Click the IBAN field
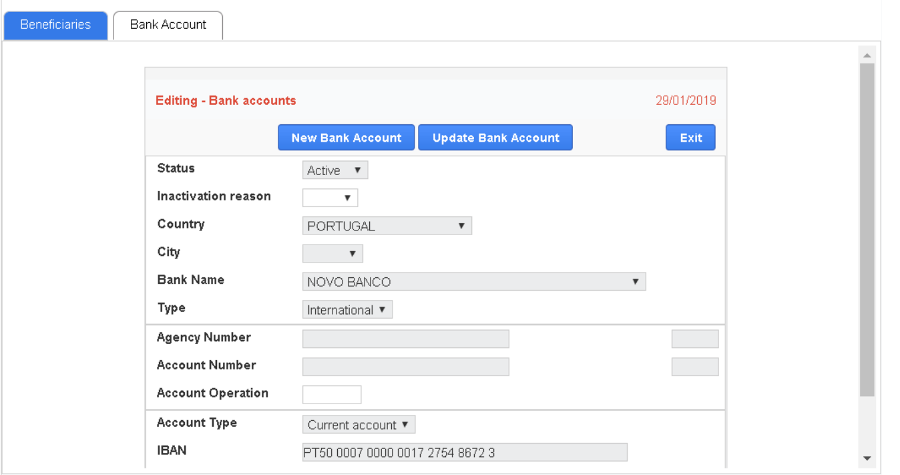Image resolution: width=900 pixels, height=475 pixels. [464, 453]
